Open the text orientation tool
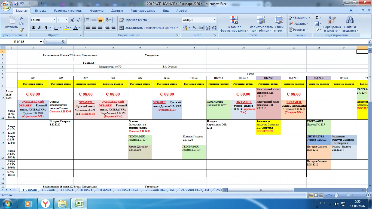The image size is (372, 209). click(x=108, y=20)
